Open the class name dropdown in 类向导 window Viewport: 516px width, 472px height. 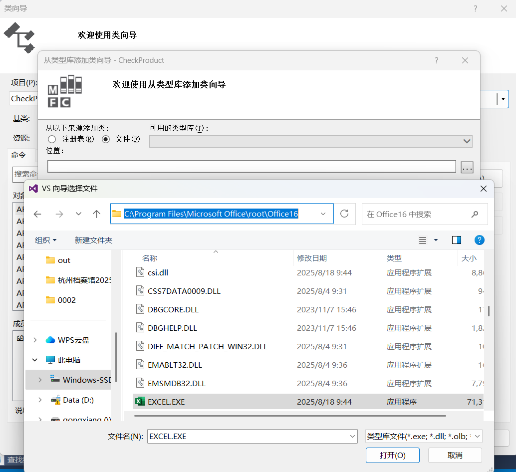[x=503, y=99]
